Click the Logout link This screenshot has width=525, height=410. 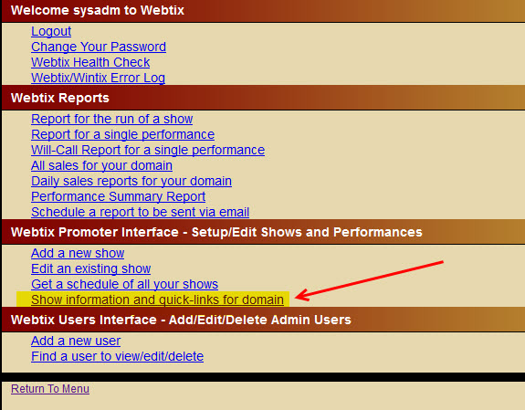(51, 31)
